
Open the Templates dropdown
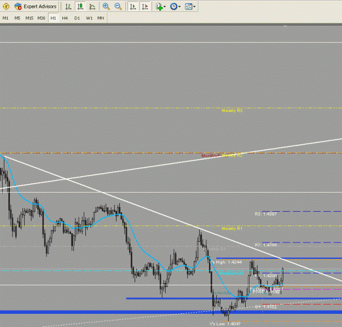tap(190, 7)
